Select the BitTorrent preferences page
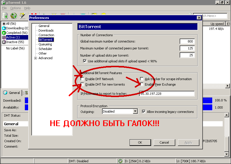This screenshot has height=164, width=231. point(45,40)
